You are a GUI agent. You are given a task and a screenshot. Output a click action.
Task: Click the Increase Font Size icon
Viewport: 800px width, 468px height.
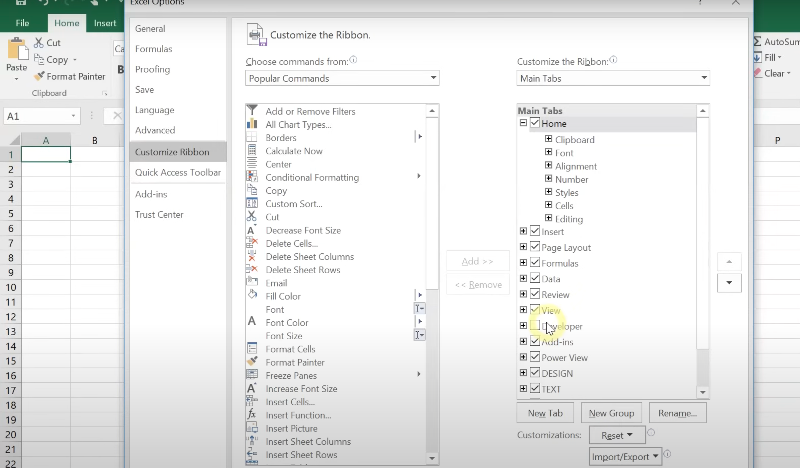coord(252,388)
